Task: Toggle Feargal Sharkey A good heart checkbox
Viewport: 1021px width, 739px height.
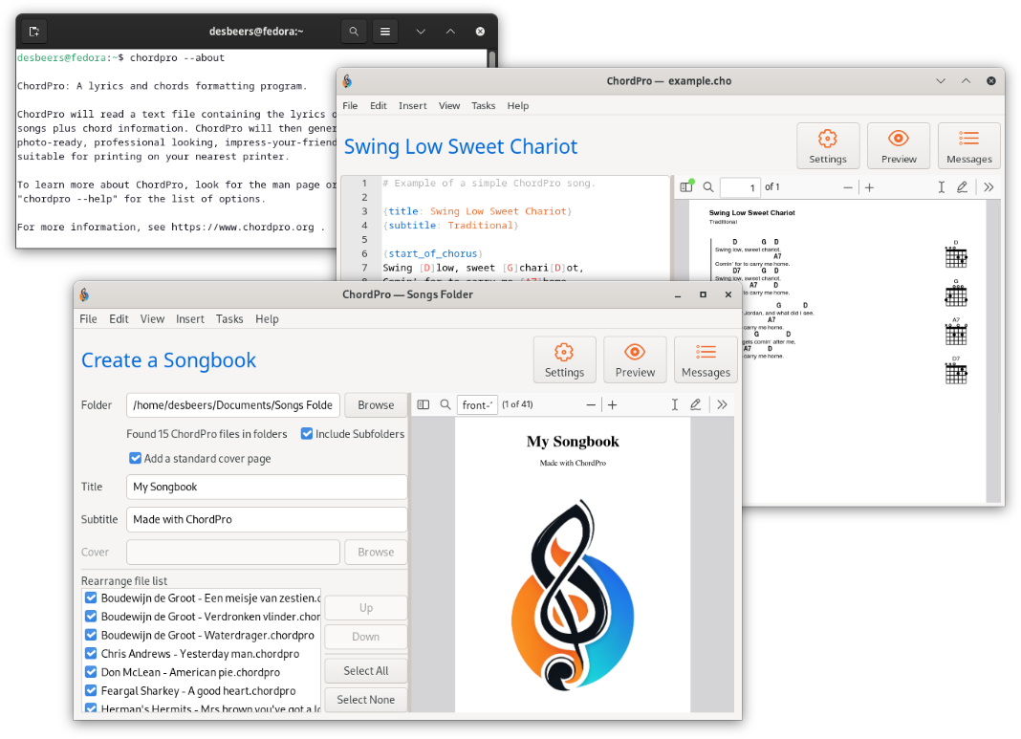Action: pos(91,690)
